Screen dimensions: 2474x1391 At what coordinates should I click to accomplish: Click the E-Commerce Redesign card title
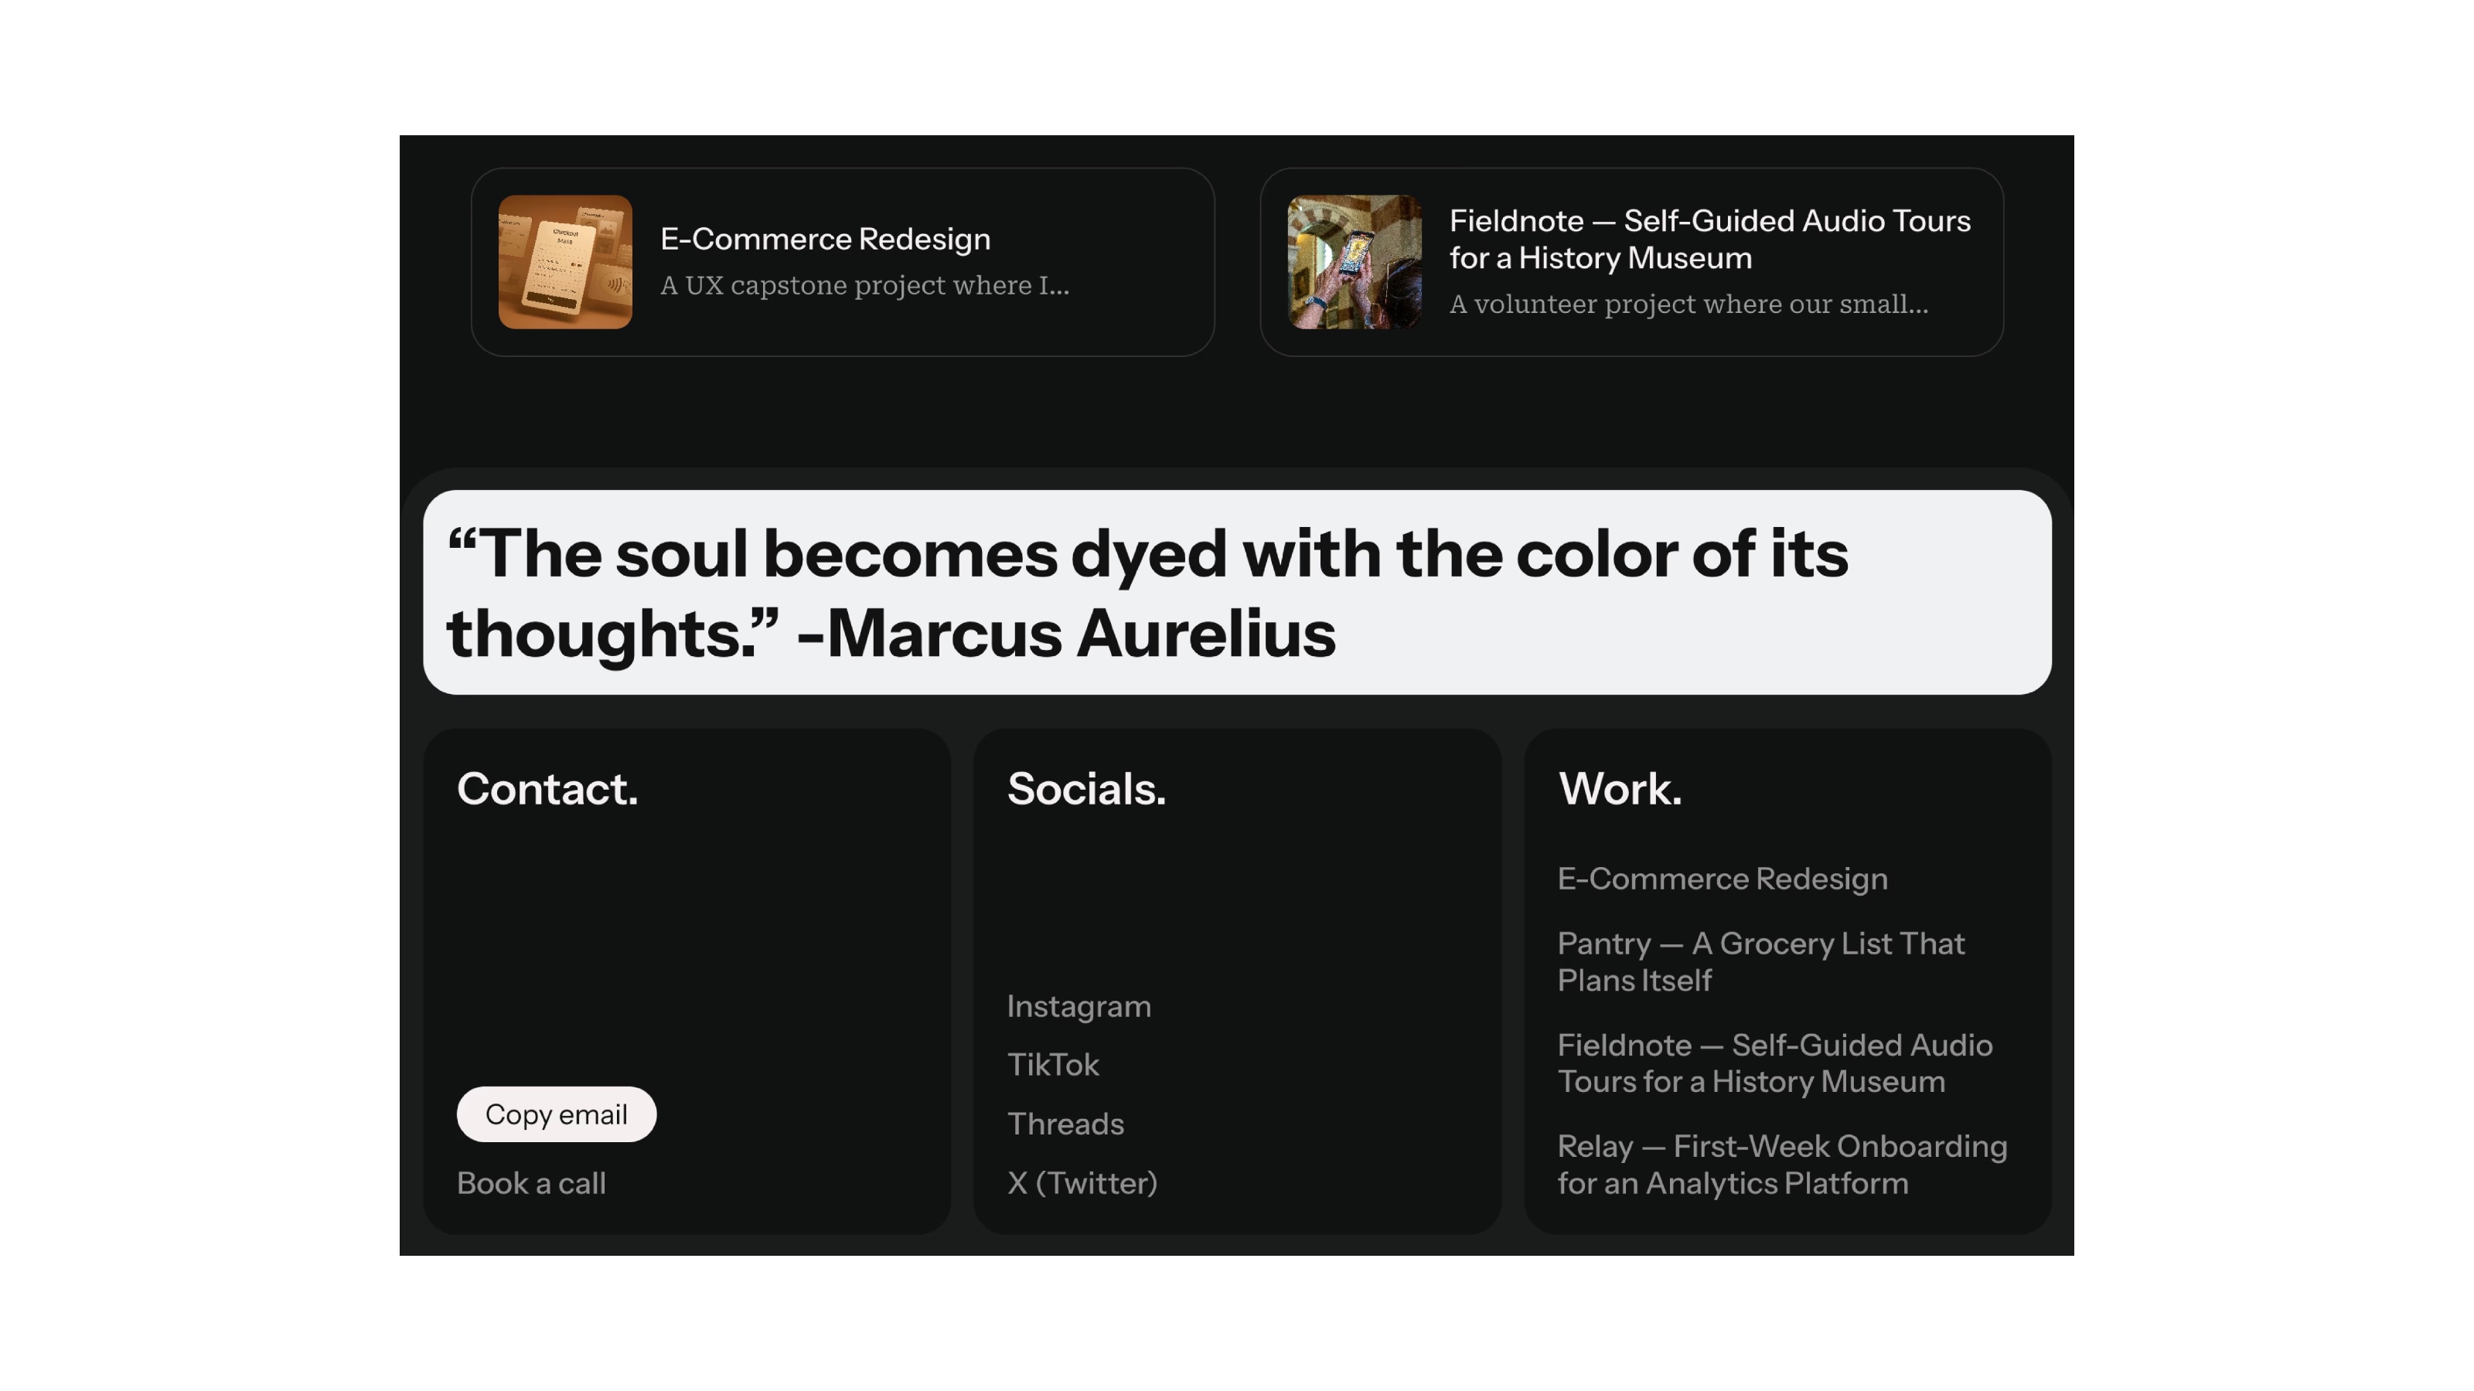825,238
